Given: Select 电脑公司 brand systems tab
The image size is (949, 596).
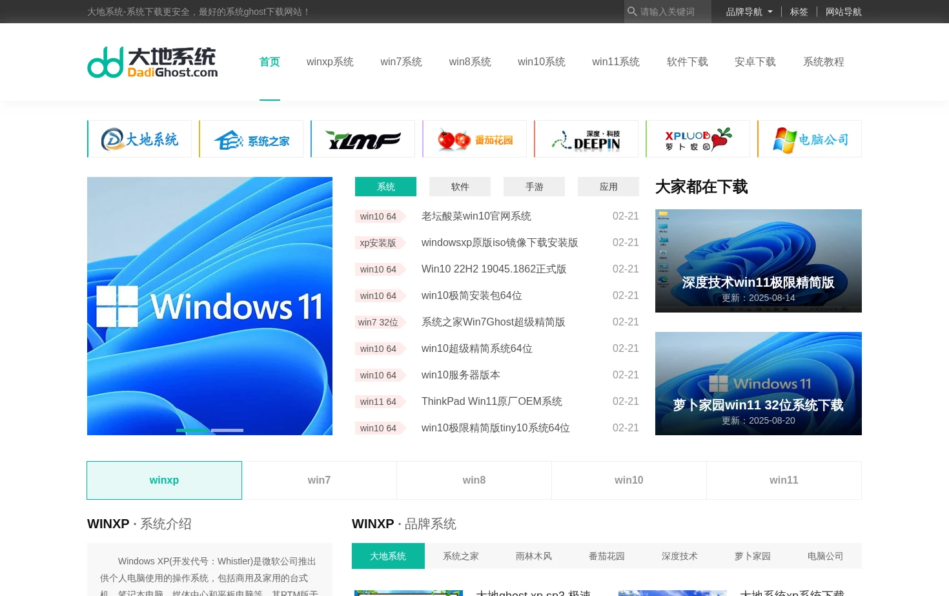Looking at the screenshot, I should (x=826, y=556).
